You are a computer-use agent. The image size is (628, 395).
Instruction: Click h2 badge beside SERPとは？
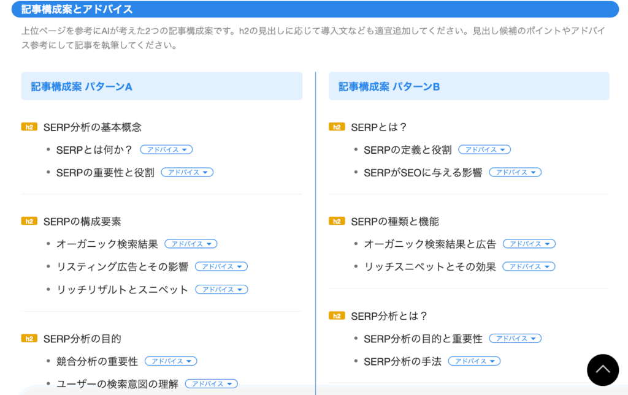[336, 127]
